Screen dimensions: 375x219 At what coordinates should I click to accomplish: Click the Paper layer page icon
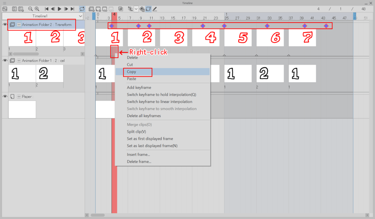click(x=12, y=97)
